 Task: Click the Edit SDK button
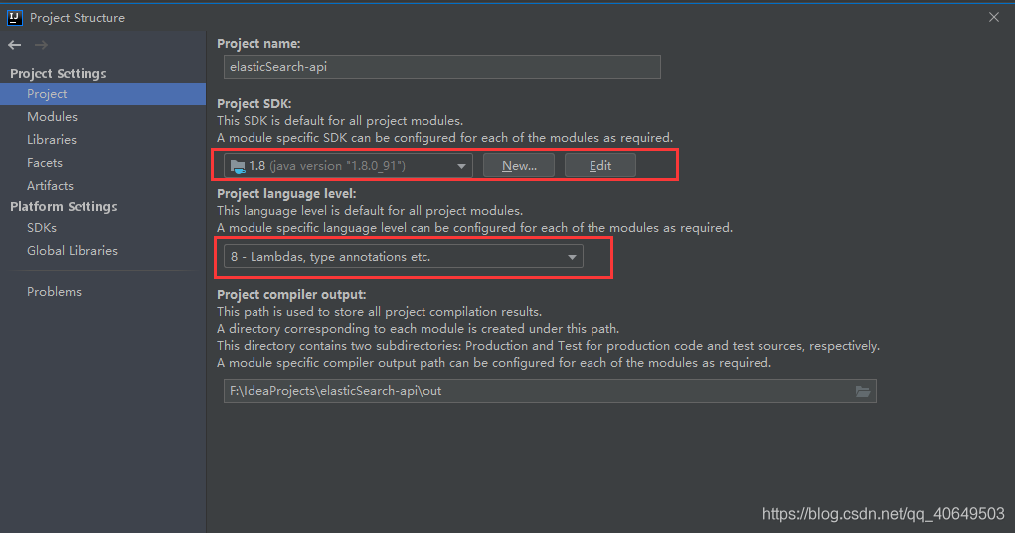tap(600, 166)
